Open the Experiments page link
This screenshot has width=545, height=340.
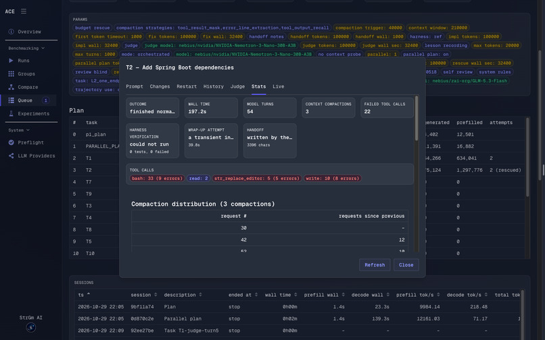(x=34, y=113)
